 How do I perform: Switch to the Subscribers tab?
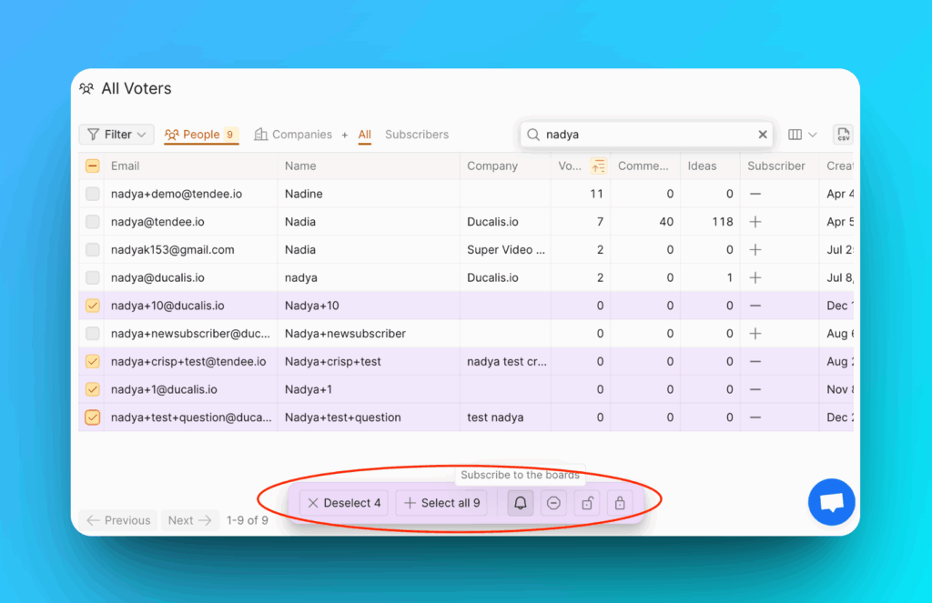[416, 135]
